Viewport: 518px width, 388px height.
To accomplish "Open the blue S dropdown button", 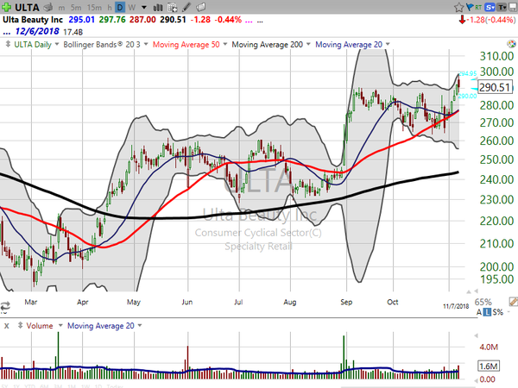I will click(x=490, y=7).
